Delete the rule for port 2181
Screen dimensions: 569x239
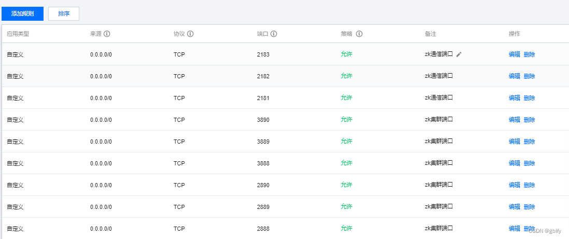click(529, 98)
